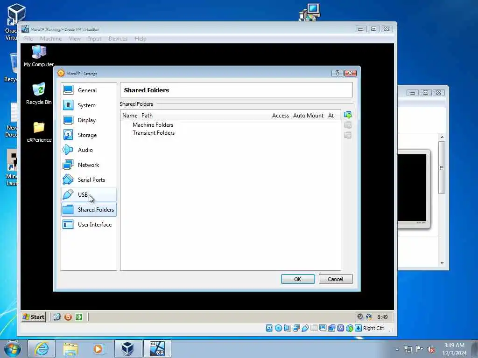
Task: Click the Auto Mount column header
Action: click(x=308, y=116)
